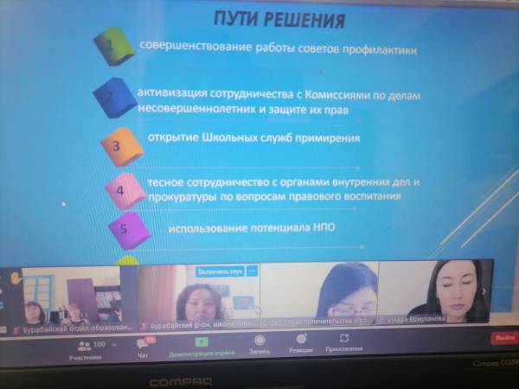Click the purple cube numbered 5
Image resolution: width=519 pixels, height=389 pixels.
pos(130,231)
